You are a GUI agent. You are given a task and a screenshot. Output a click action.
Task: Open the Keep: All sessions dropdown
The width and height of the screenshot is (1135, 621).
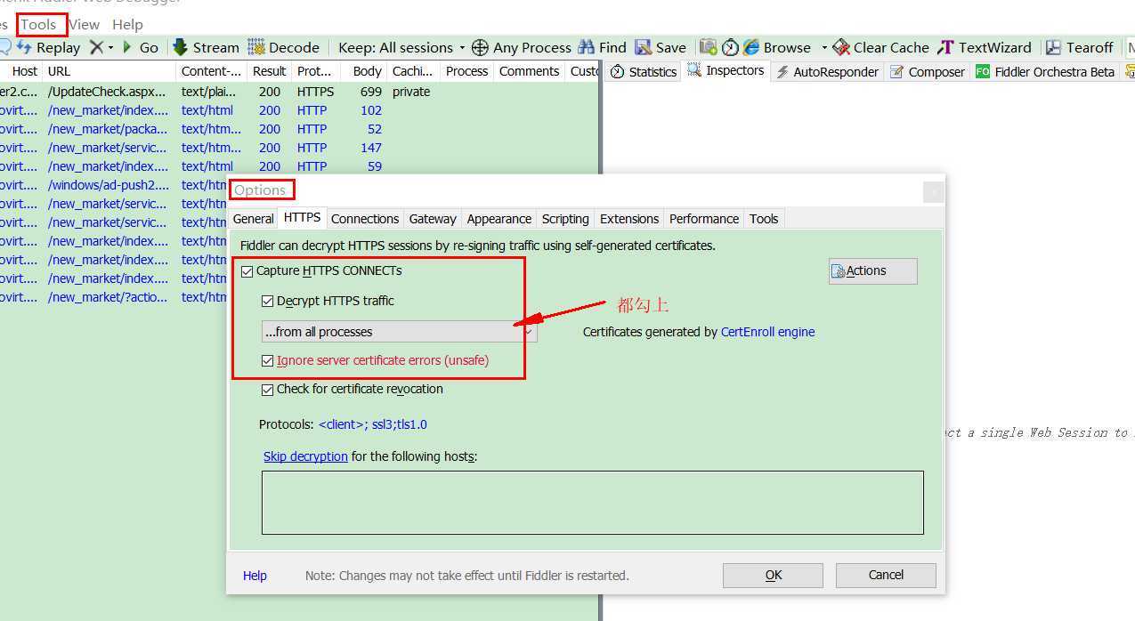click(x=401, y=47)
